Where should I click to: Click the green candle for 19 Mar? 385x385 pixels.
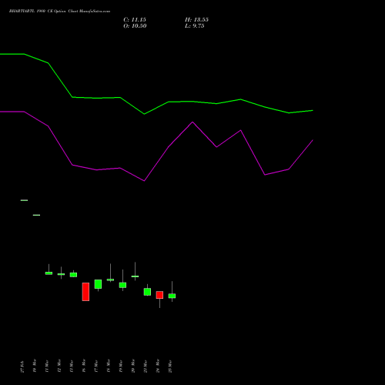point(122,285)
